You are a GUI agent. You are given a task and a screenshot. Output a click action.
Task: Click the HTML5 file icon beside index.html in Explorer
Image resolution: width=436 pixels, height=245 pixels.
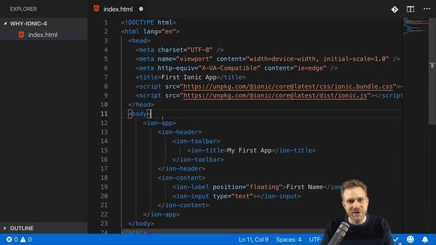click(21, 35)
